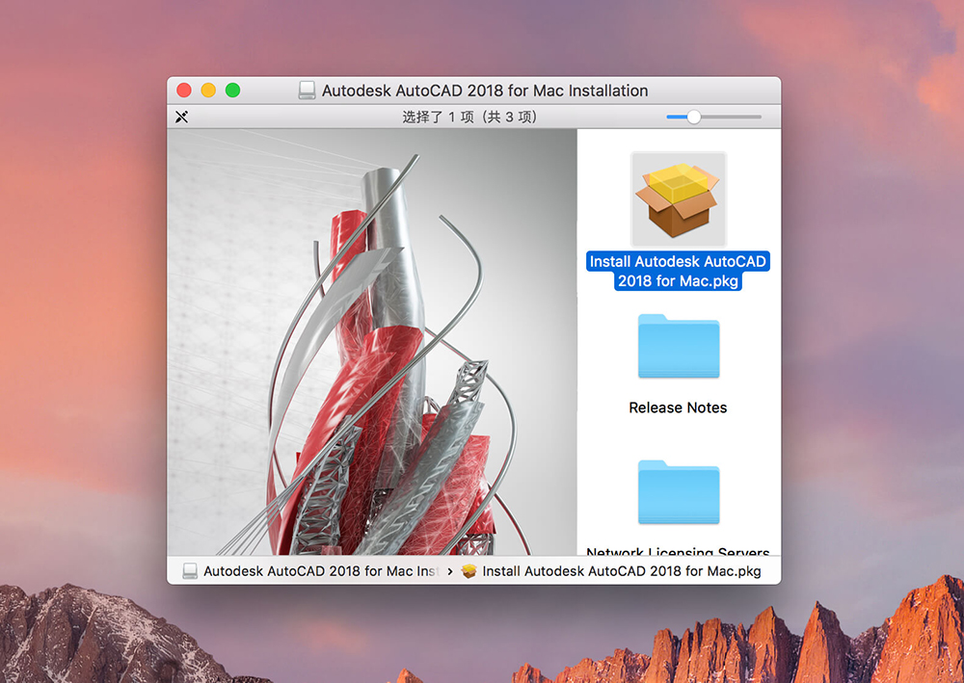Click the selected items count text

click(469, 117)
